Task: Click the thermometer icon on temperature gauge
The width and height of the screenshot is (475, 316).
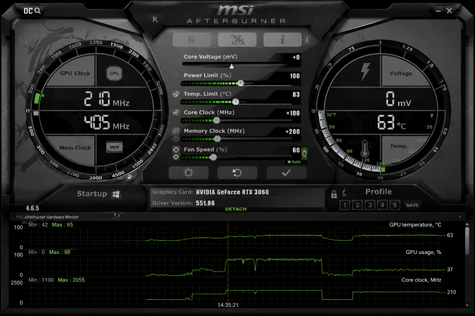Action: [x=365, y=149]
